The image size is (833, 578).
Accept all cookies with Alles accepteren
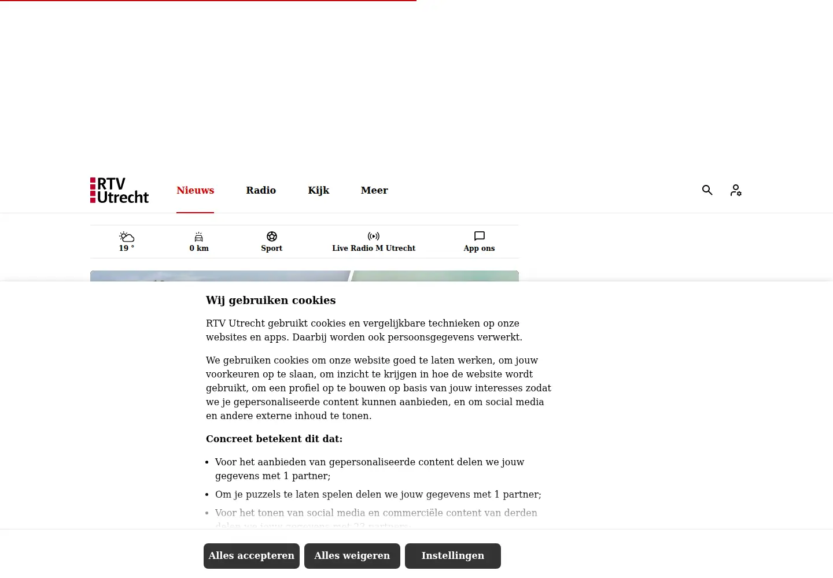pos(252,556)
